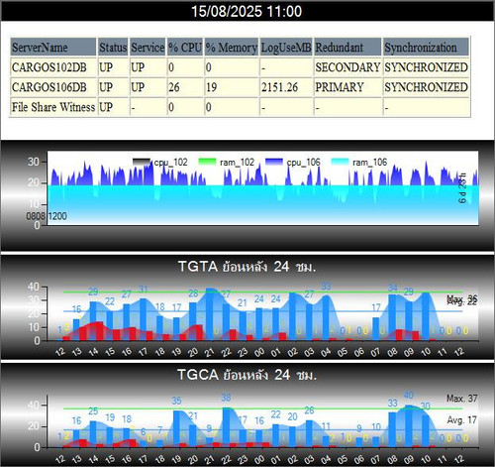This screenshot has width=495, height=467.
Task: Click SYNCHRONIZED in the CARGOS102DB row
Action: [x=426, y=67]
